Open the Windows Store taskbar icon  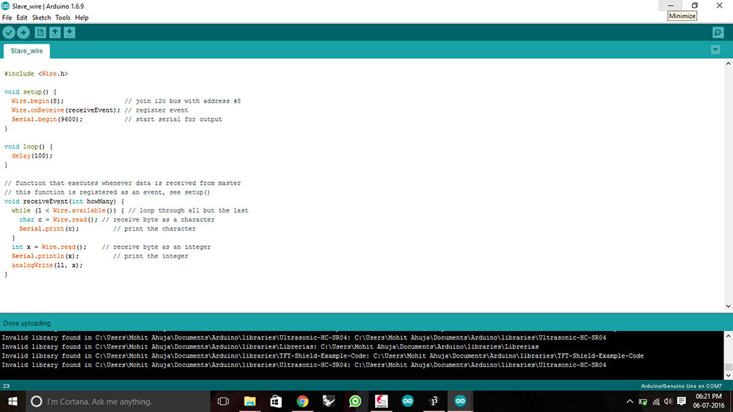pyautogui.click(x=276, y=401)
